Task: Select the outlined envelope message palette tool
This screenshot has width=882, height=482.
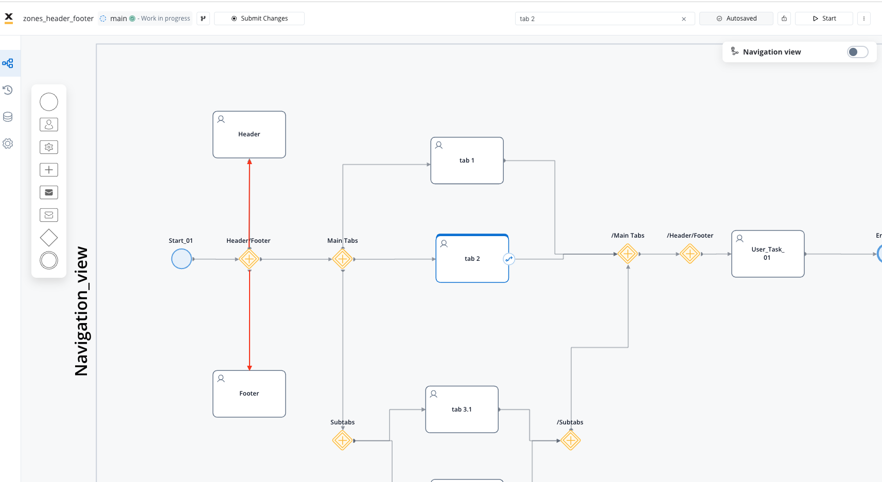Action: [49, 215]
